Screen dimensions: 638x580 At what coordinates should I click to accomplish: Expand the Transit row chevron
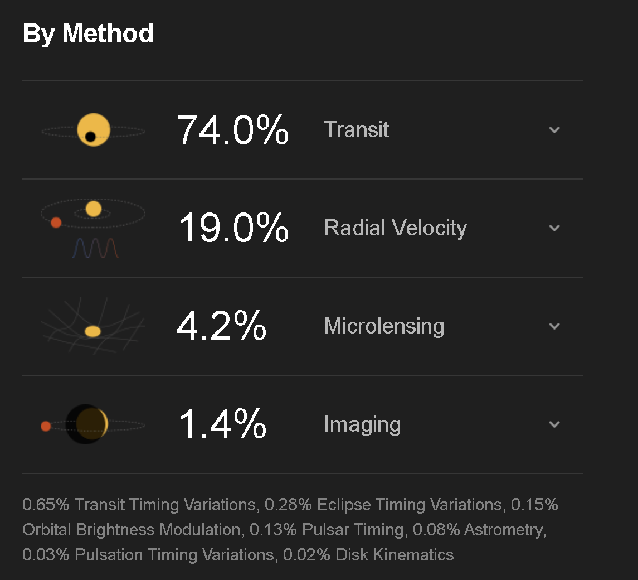[x=554, y=130]
